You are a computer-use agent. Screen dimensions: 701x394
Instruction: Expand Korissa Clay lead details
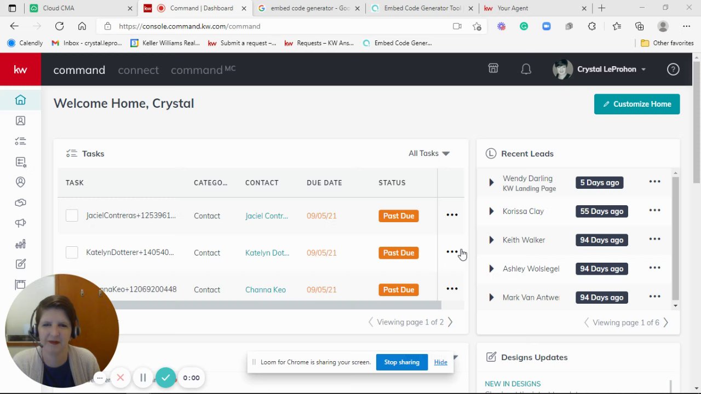491,211
